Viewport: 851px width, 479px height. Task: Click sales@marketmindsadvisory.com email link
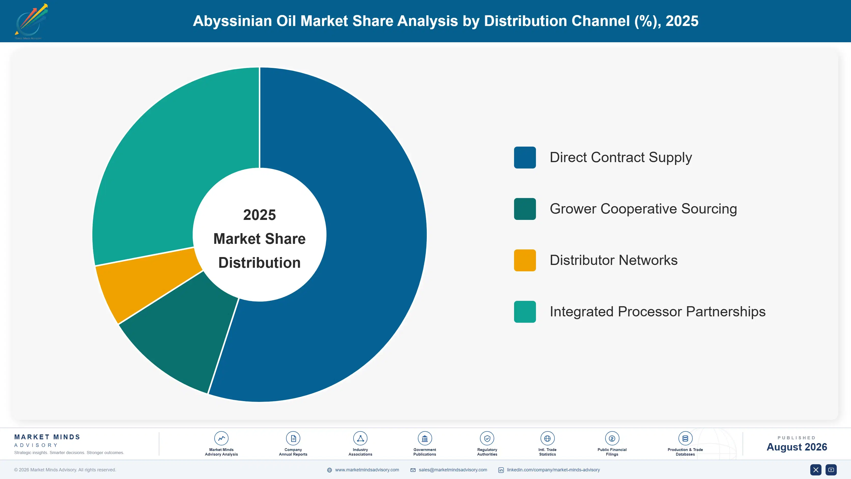(453, 470)
